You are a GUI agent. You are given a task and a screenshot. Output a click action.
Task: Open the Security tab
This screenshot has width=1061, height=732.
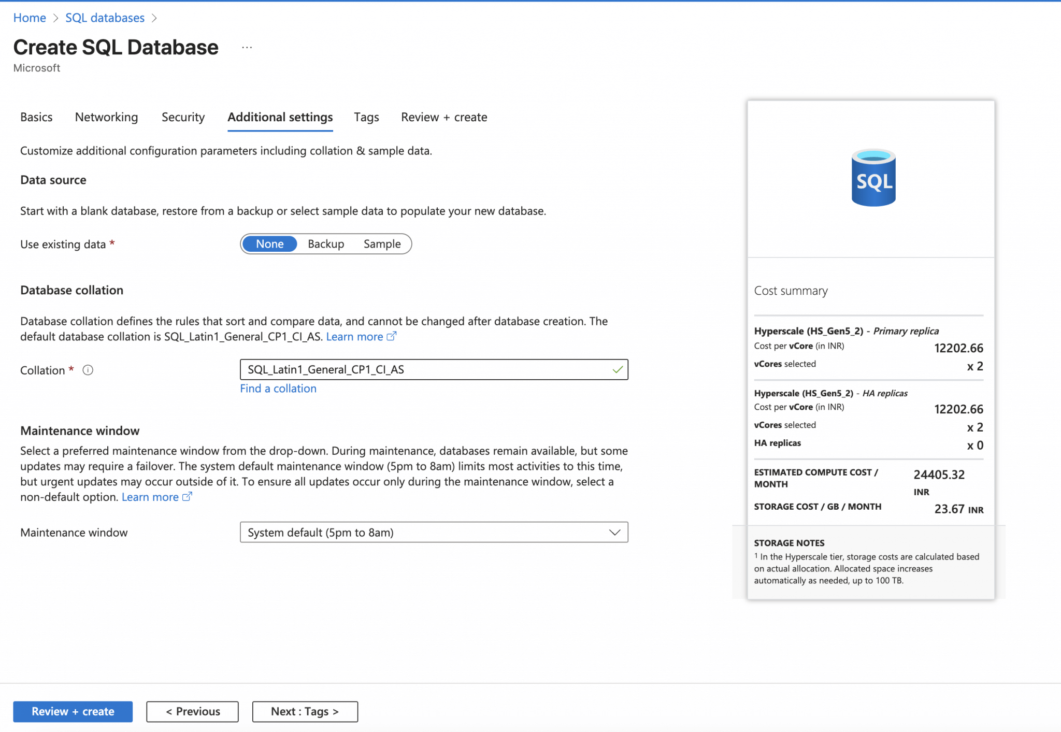183,117
